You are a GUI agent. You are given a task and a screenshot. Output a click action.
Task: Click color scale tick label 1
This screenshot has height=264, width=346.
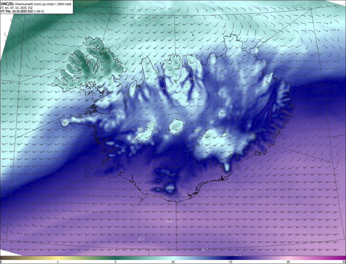pos(58,262)
